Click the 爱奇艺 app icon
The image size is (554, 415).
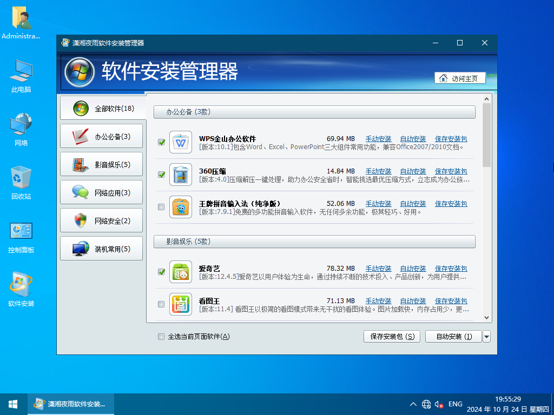[181, 272]
